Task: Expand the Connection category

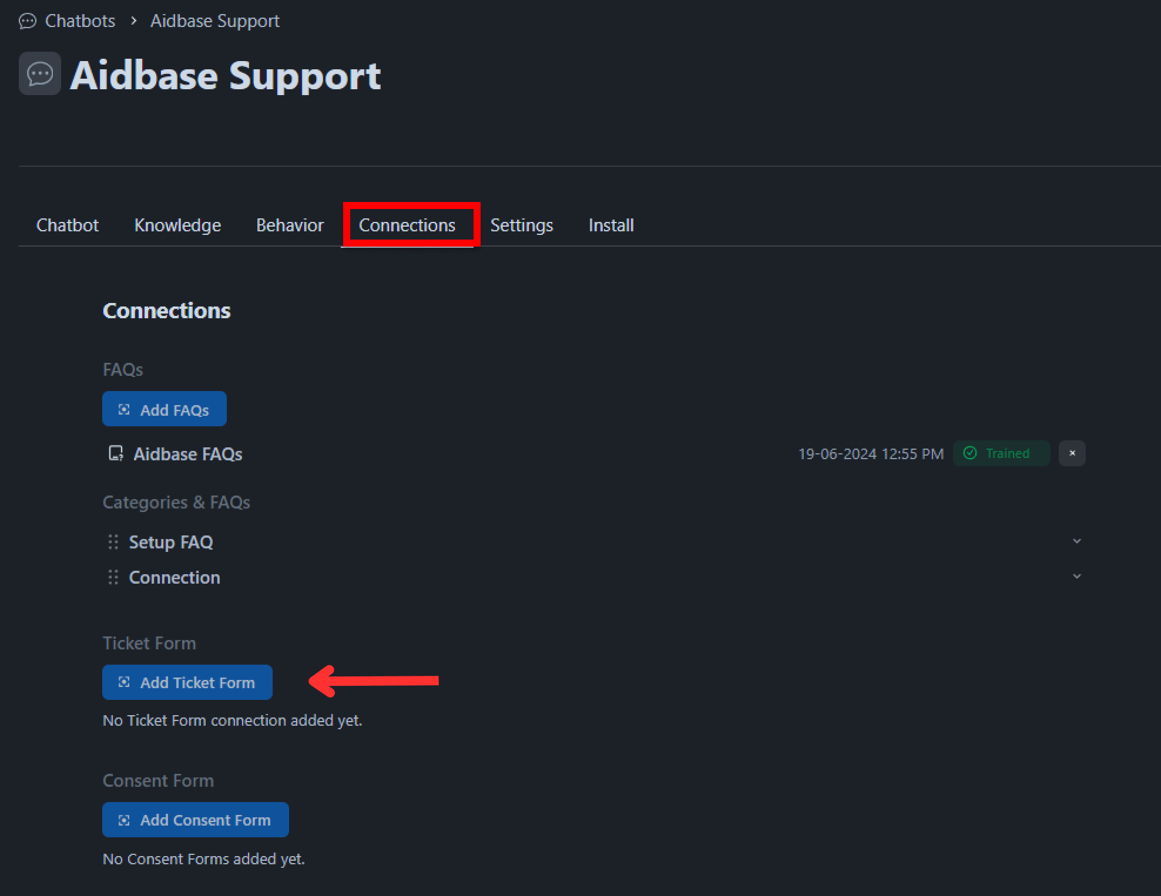Action: 1077,576
